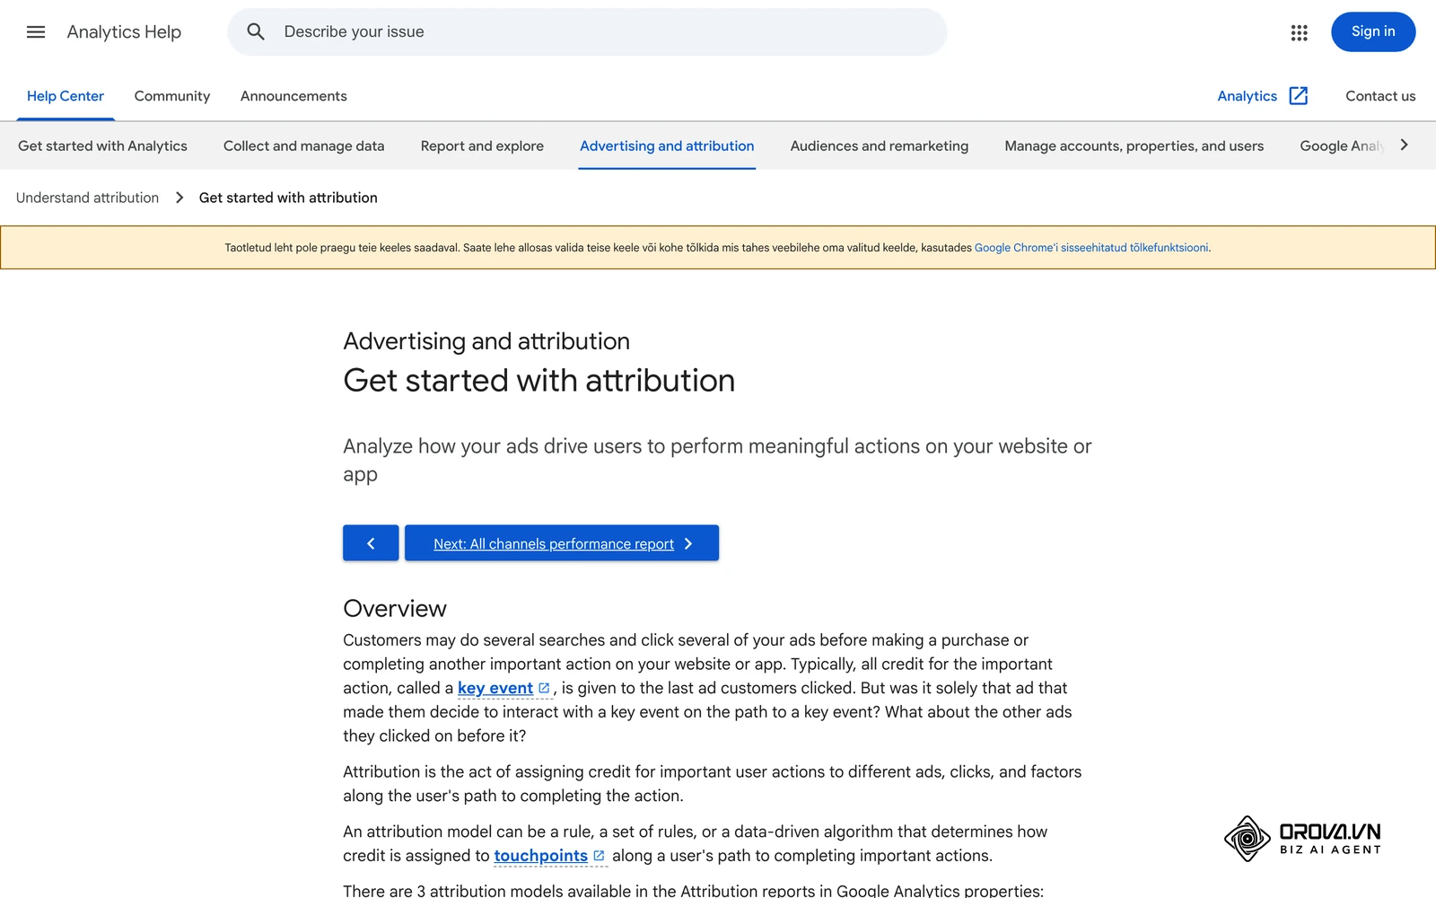Go to previous article arrow button
Screen dimensions: 1436x898
(371, 543)
